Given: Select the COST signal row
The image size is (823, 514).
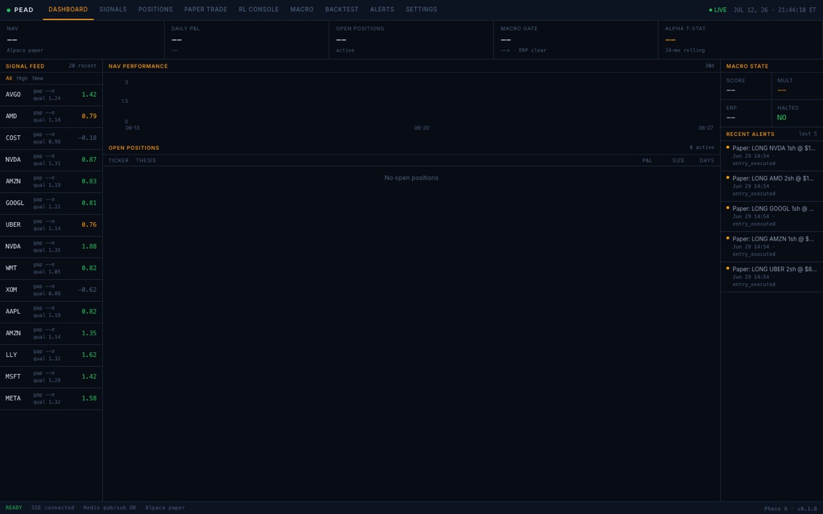Looking at the screenshot, I should [x=51, y=138].
